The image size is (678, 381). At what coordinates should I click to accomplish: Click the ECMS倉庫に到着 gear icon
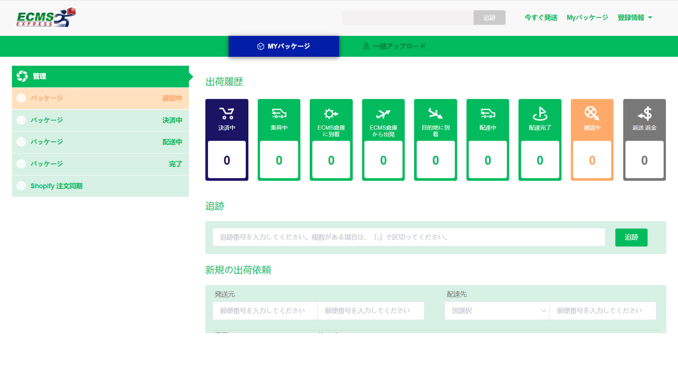331,113
